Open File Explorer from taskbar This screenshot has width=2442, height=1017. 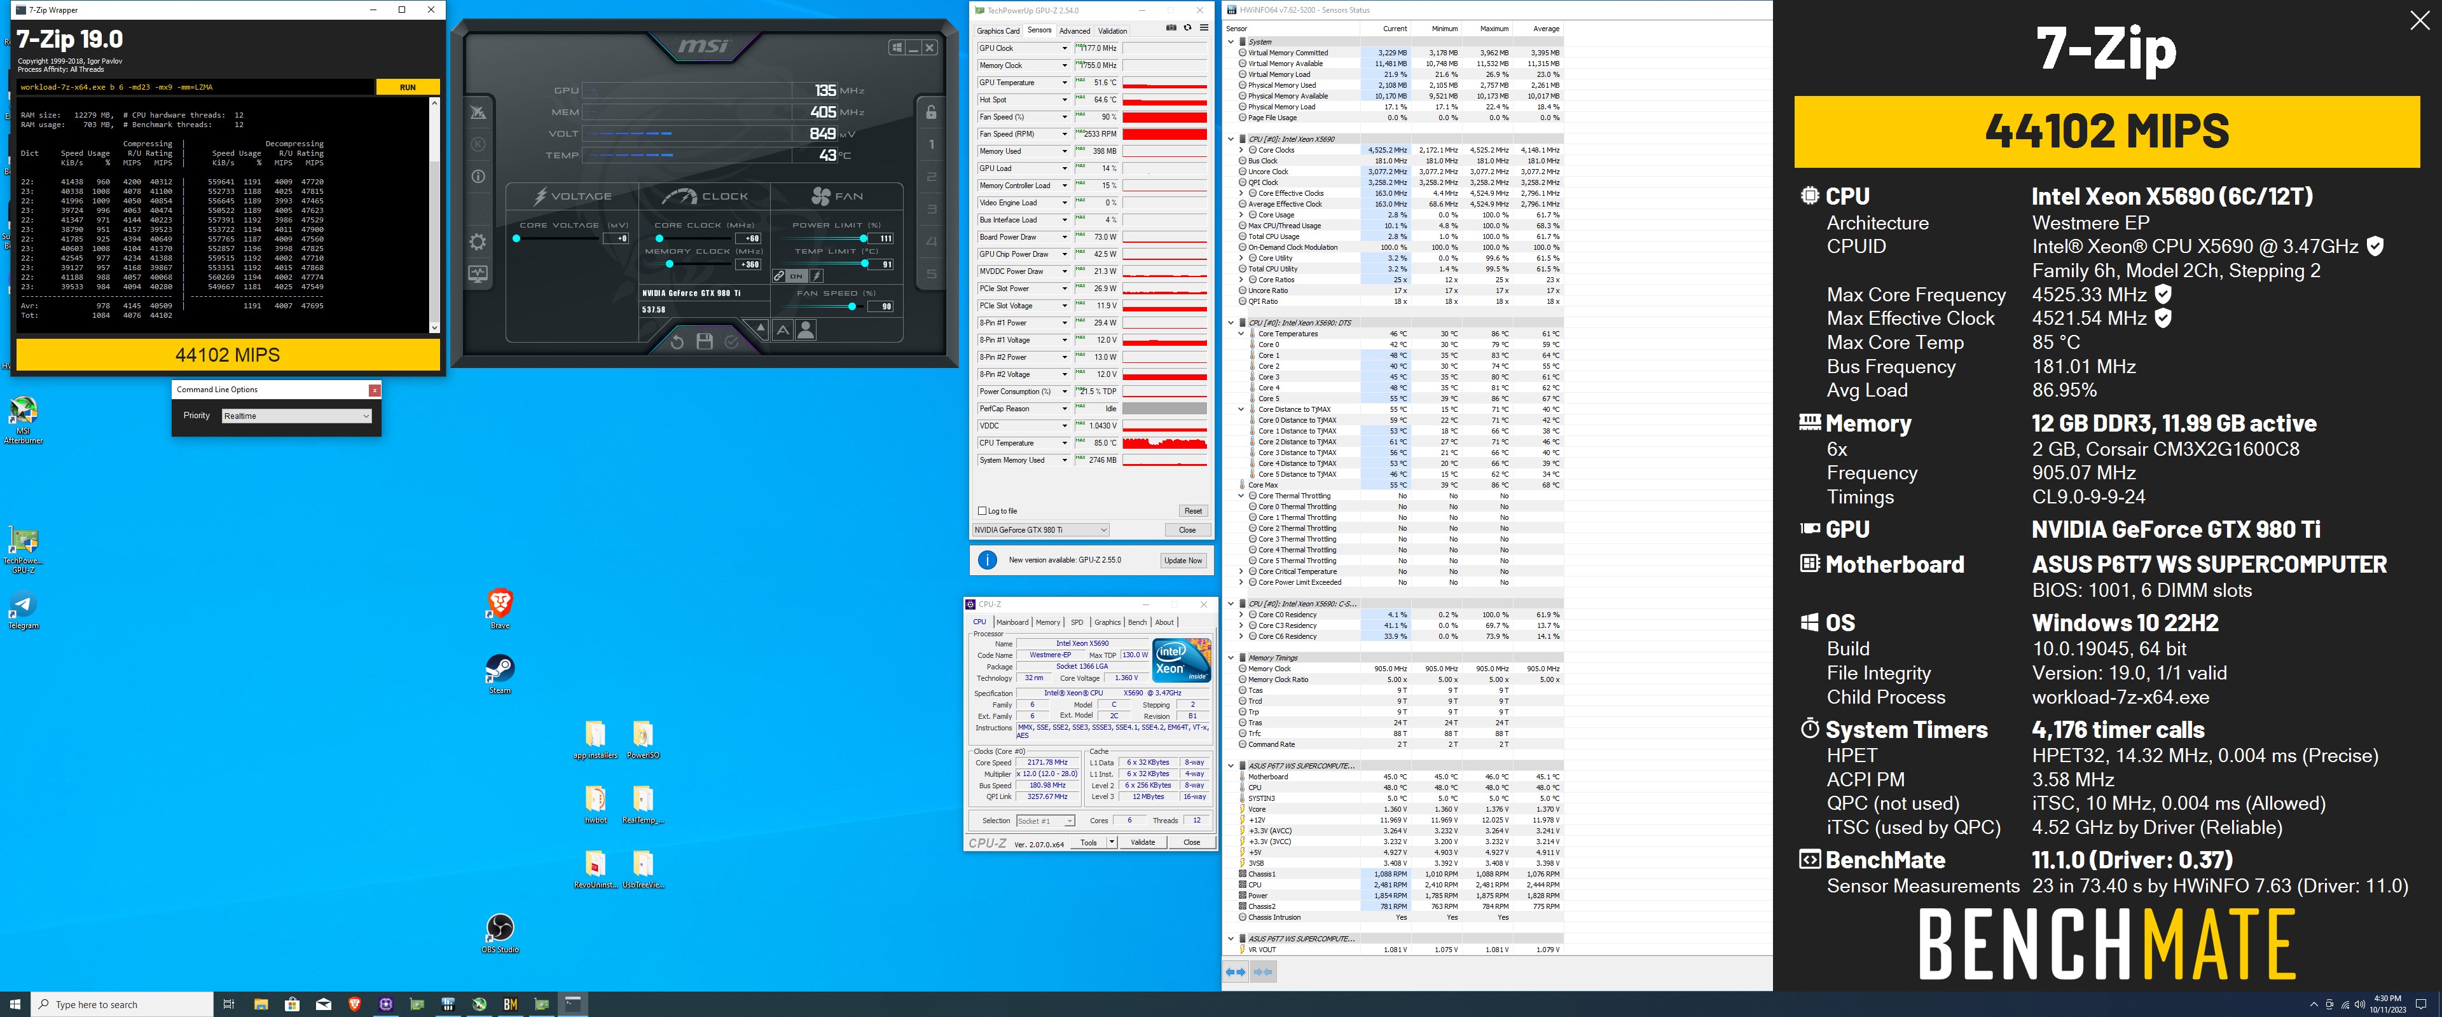coord(261,1004)
